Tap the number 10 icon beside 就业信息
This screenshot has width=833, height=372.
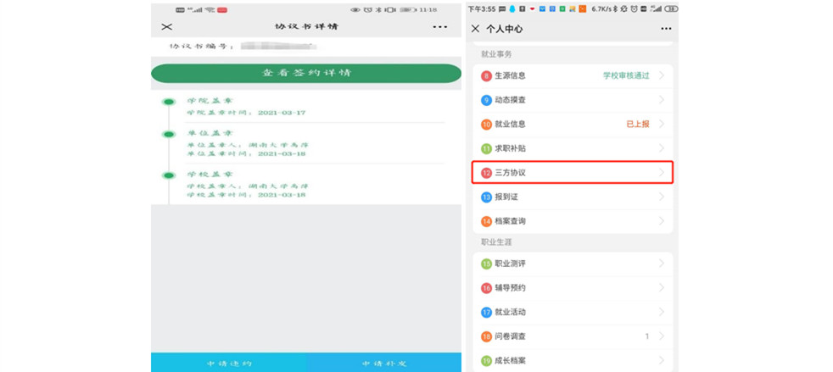(486, 125)
